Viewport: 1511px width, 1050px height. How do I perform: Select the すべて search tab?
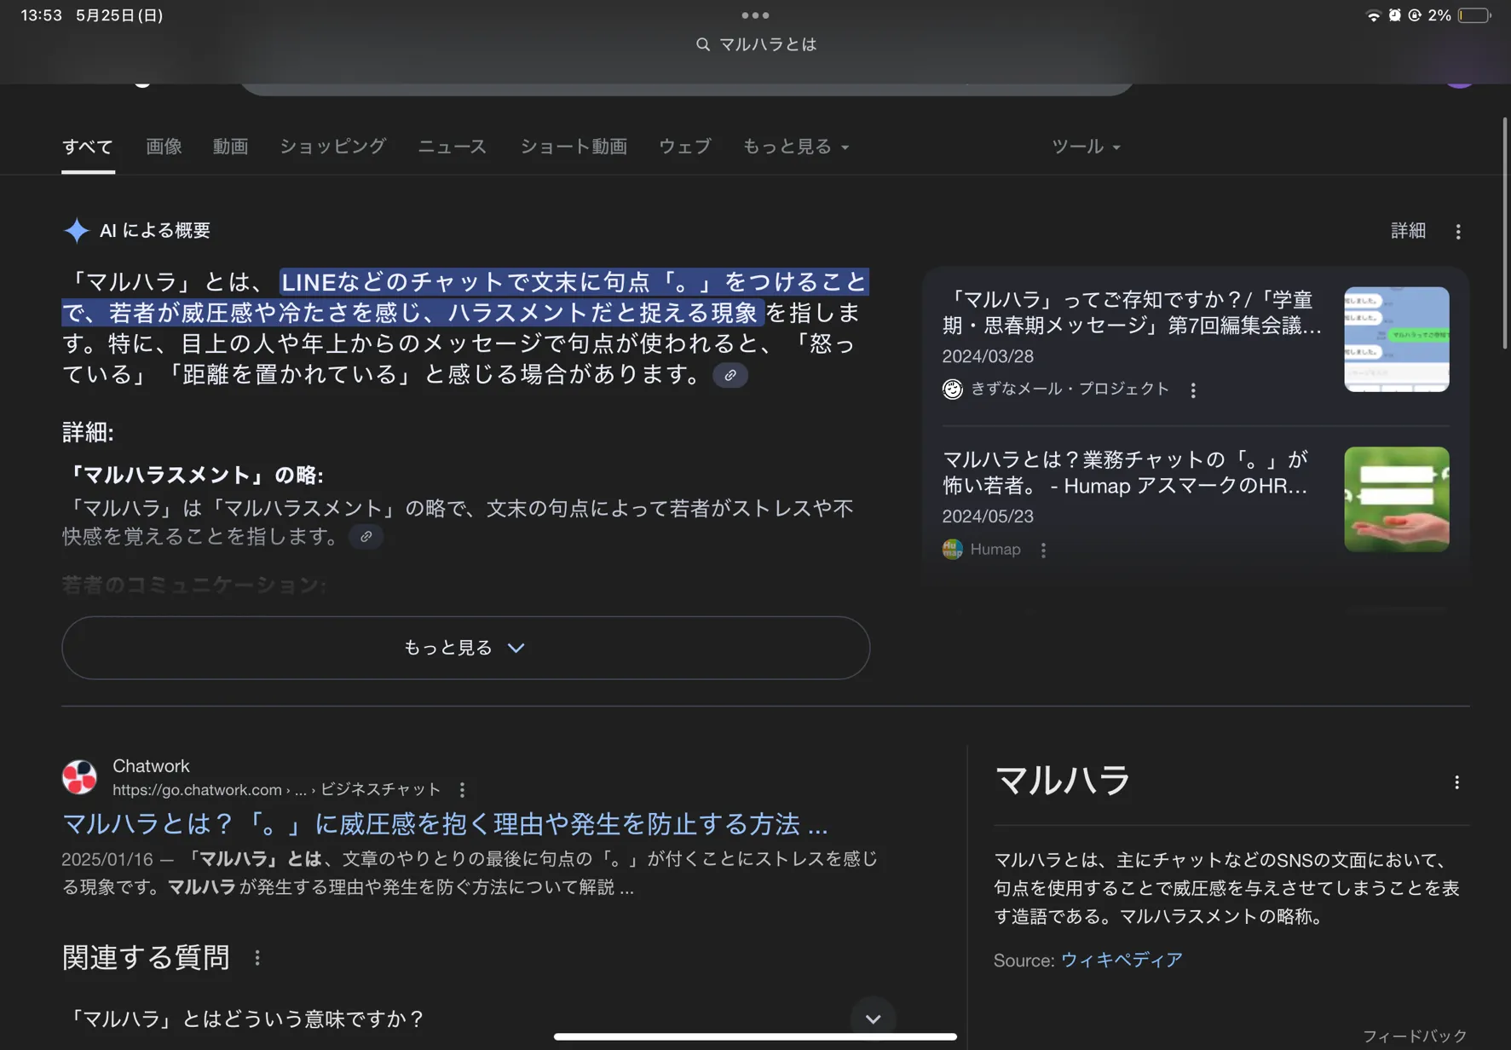[x=88, y=147]
